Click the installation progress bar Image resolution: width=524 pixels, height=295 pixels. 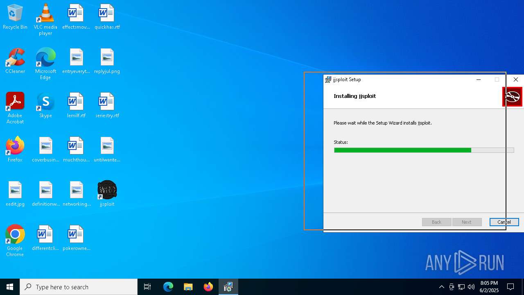coord(424,150)
